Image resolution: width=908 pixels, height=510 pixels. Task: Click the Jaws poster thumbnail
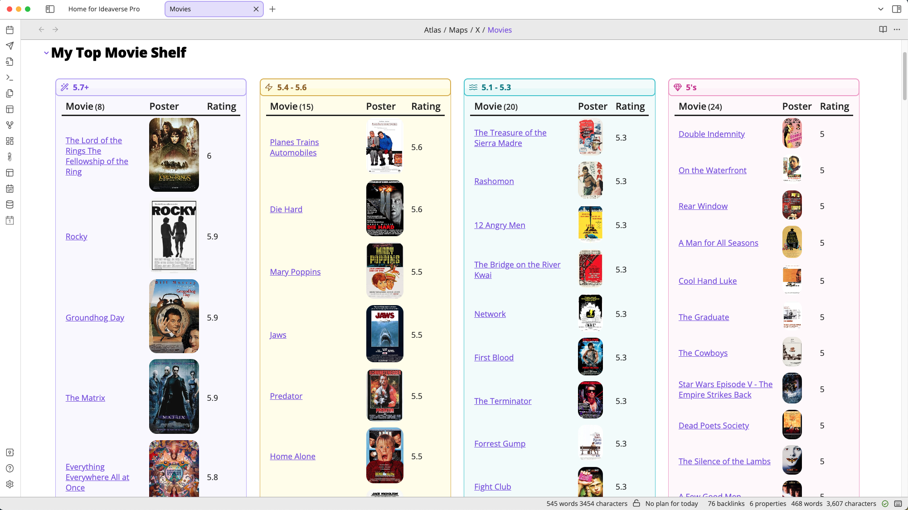click(x=384, y=334)
